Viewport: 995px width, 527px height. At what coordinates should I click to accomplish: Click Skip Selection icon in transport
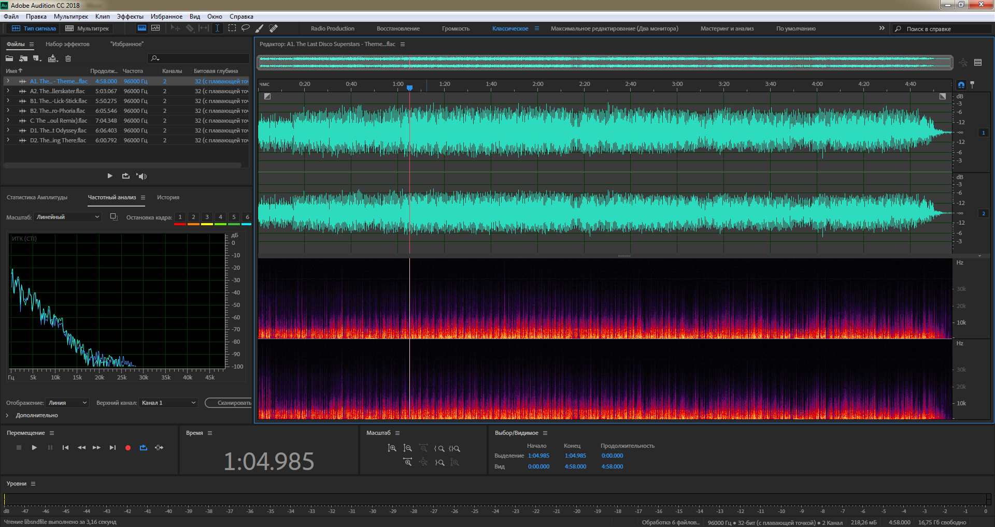point(159,448)
